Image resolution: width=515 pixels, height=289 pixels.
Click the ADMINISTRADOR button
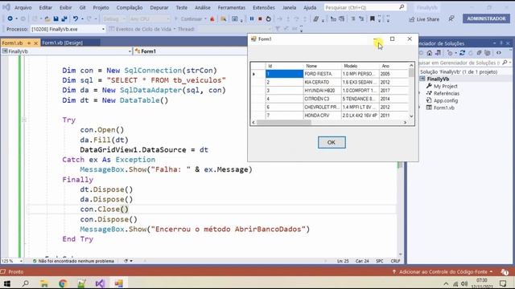486,18
